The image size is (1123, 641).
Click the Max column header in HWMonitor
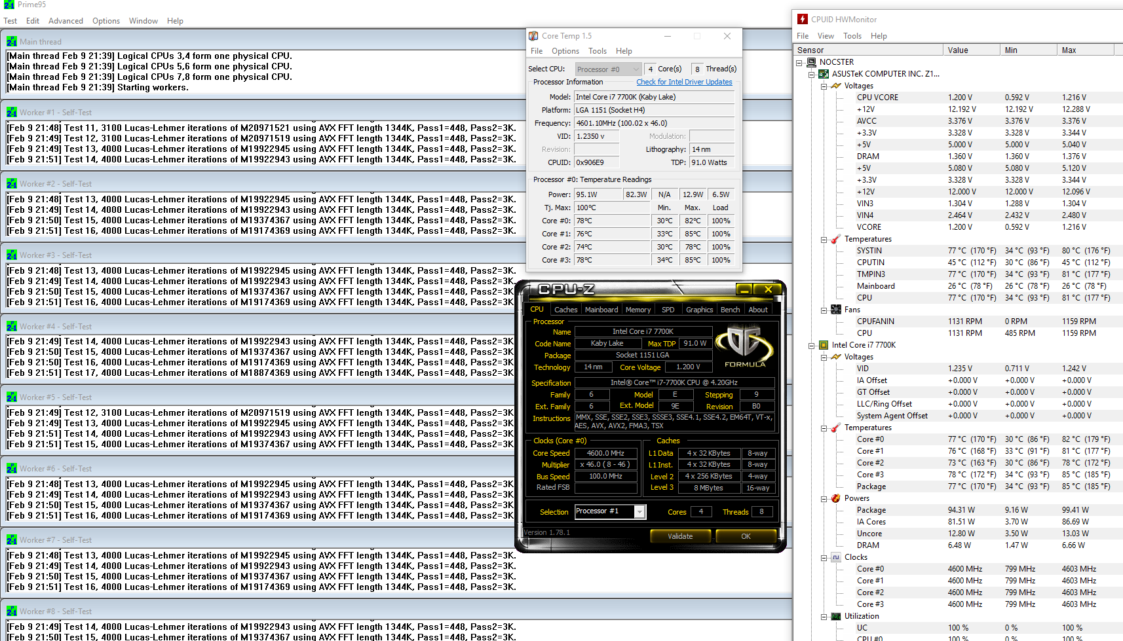pos(1085,50)
